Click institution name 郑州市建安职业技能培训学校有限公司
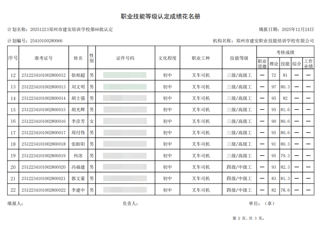 click(275, 41)
